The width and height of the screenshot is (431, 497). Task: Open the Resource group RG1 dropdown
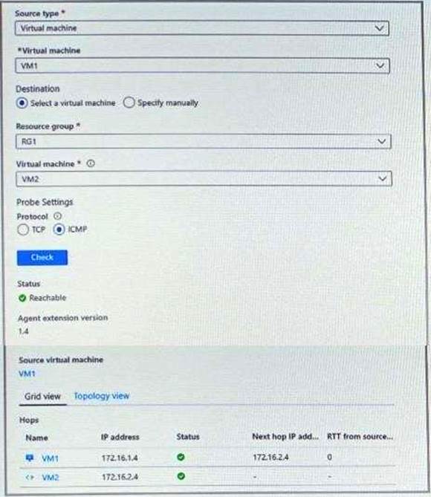pos(204,141)
